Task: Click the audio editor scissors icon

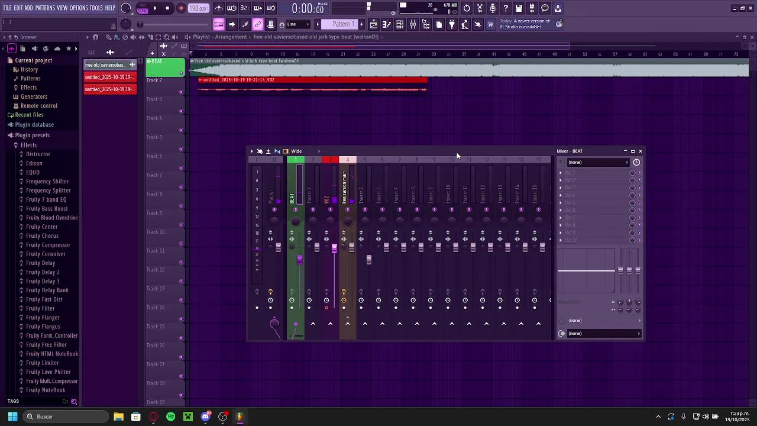Action: tap(480, 8)
